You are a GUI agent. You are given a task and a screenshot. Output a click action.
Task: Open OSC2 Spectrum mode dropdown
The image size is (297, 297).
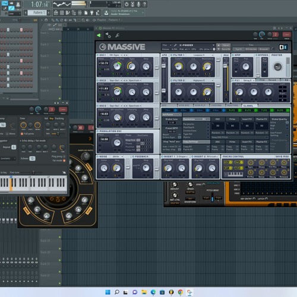click(x=135, y=81)
